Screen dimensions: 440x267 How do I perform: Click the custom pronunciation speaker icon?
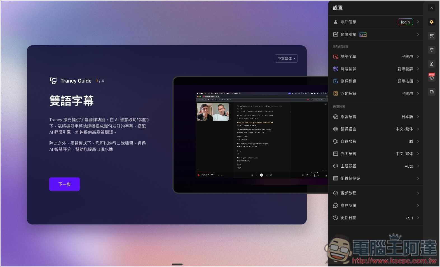336,141
